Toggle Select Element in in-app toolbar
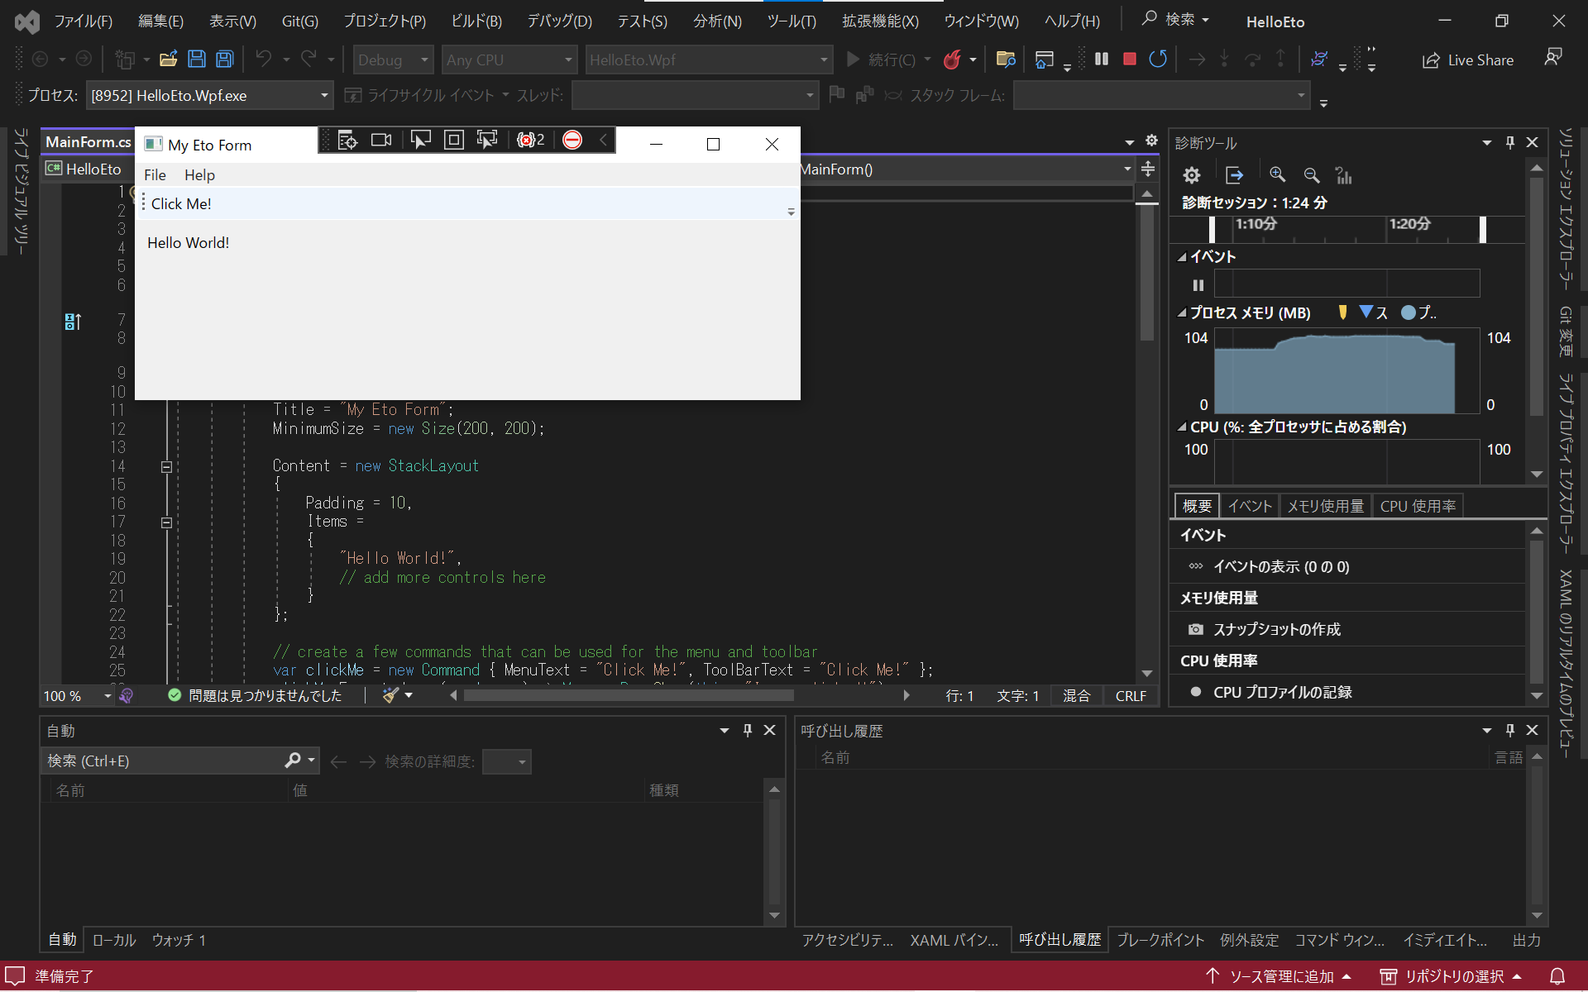The image size is (1588, 992). tap(420, 141)
